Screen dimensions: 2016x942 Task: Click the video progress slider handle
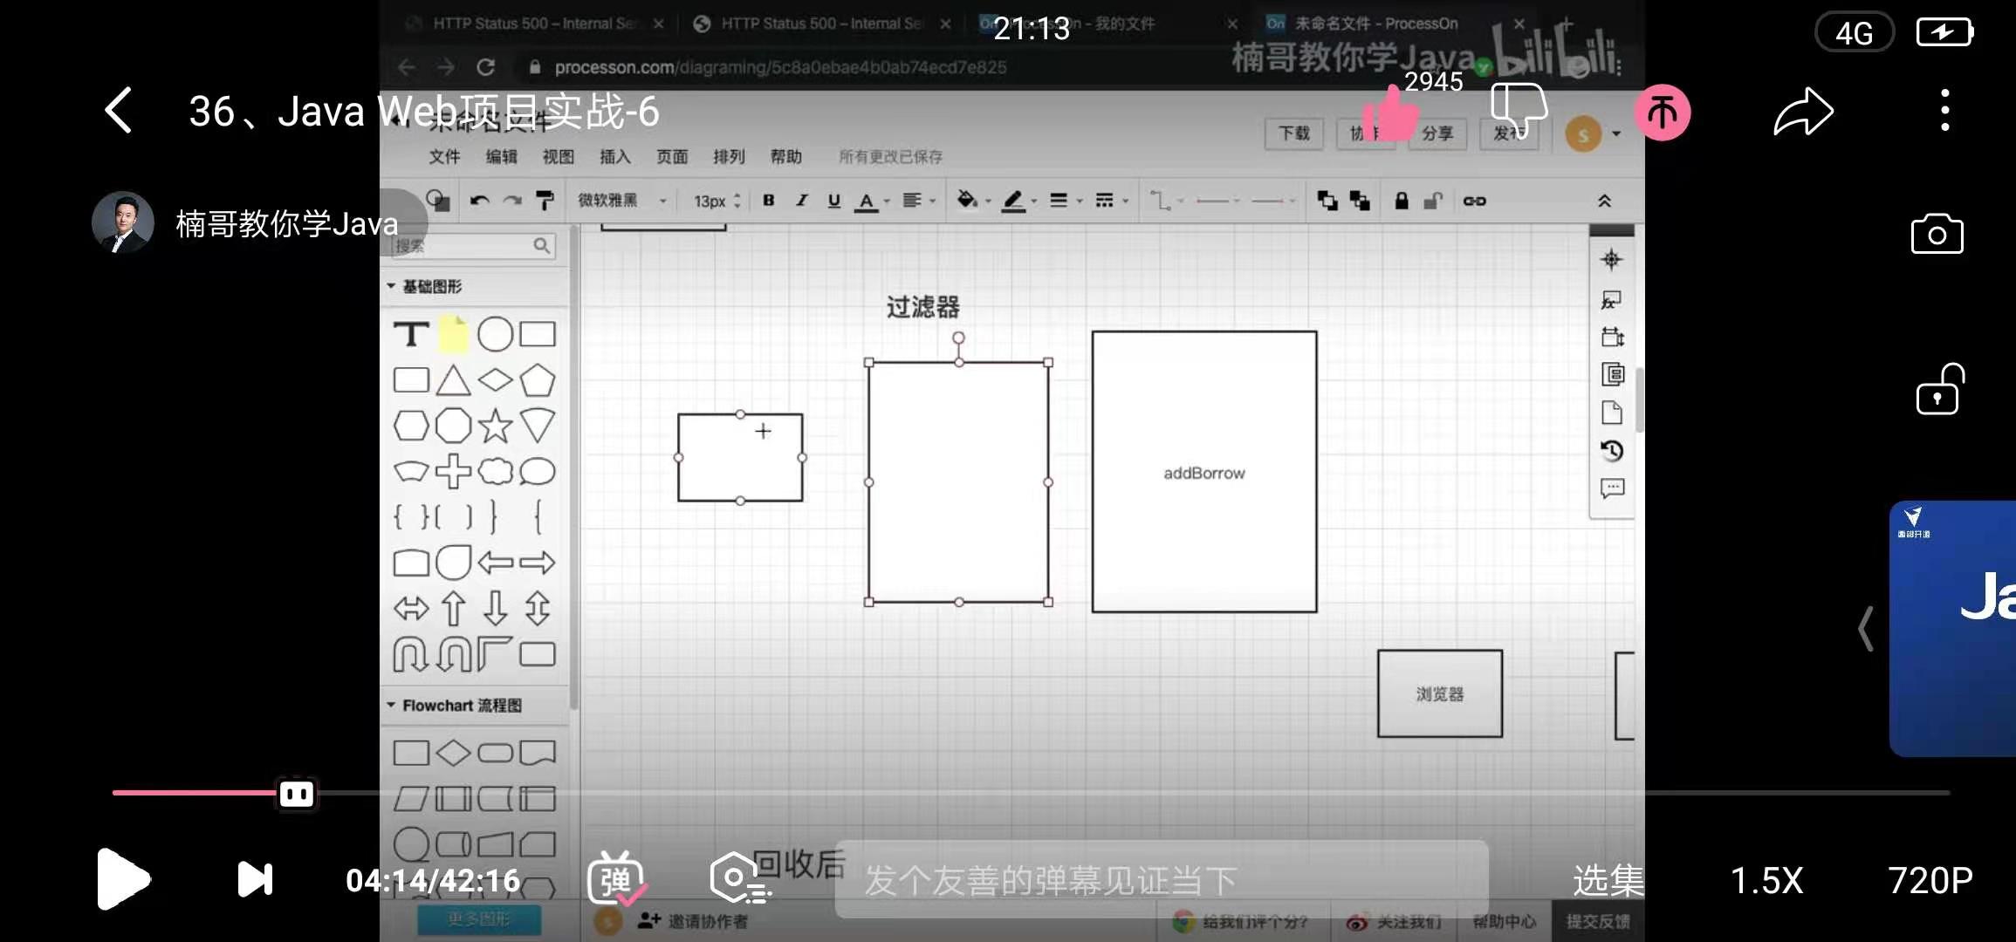click(x=296, y=794)
